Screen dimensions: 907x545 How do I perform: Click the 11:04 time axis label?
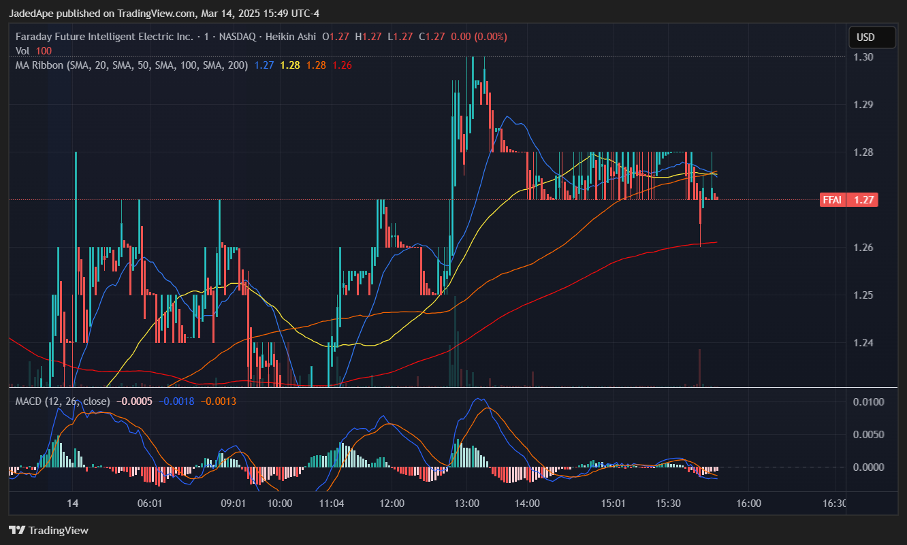tap(332, 503)
